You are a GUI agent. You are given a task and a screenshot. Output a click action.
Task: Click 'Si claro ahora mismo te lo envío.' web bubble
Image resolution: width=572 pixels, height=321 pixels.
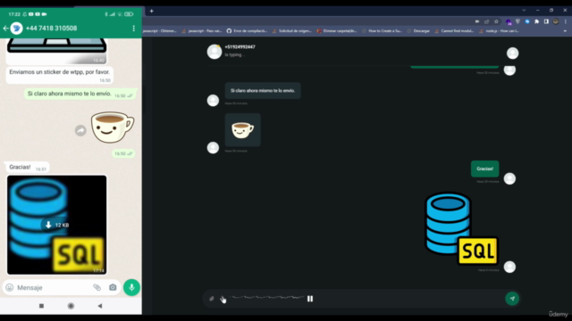(x=263, y=91)
